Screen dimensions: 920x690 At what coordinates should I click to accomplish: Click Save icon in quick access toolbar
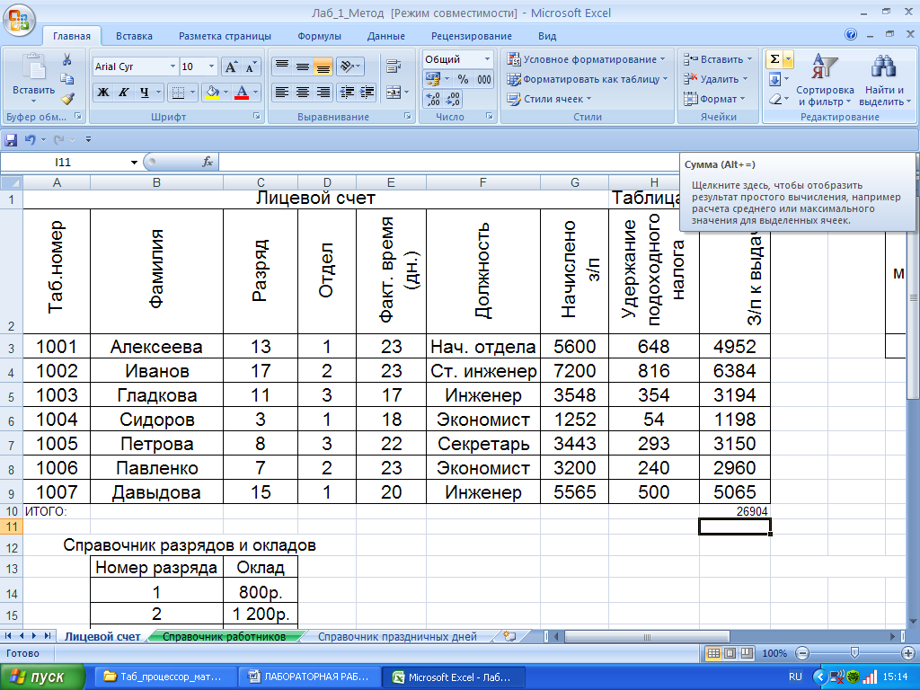tap(11, 139)
